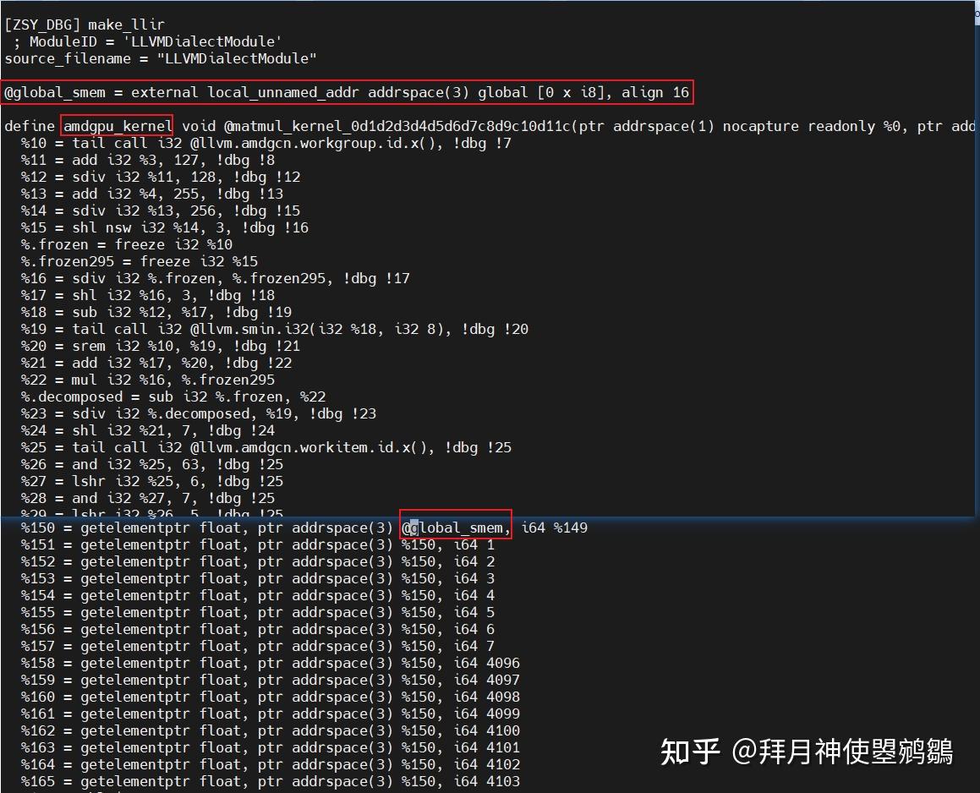Click the red-boxed amdgpu_kernel keyword
The height and width of the screenshot is (793, 980).
tap(117, 126)
